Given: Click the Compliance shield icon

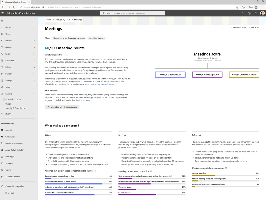Looking at the screenshot, I should [2, 137].
